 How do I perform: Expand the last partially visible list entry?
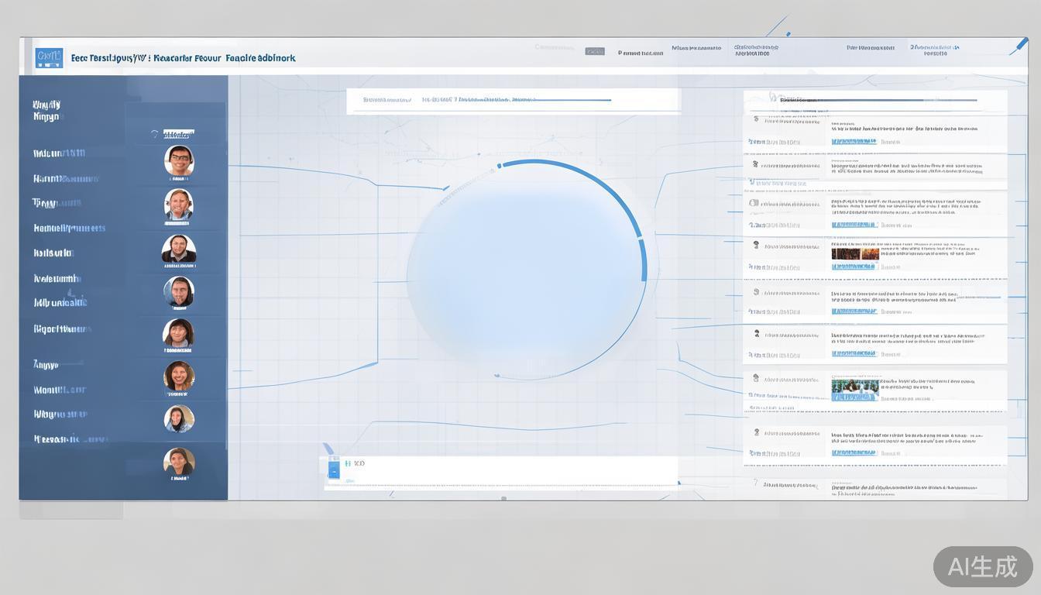click(875, 486)
